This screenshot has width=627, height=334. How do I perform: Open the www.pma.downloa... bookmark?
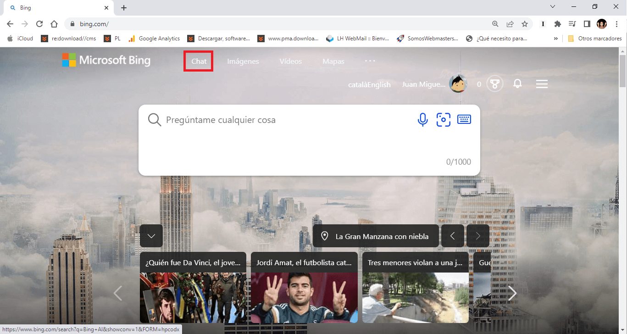[288, 39]
